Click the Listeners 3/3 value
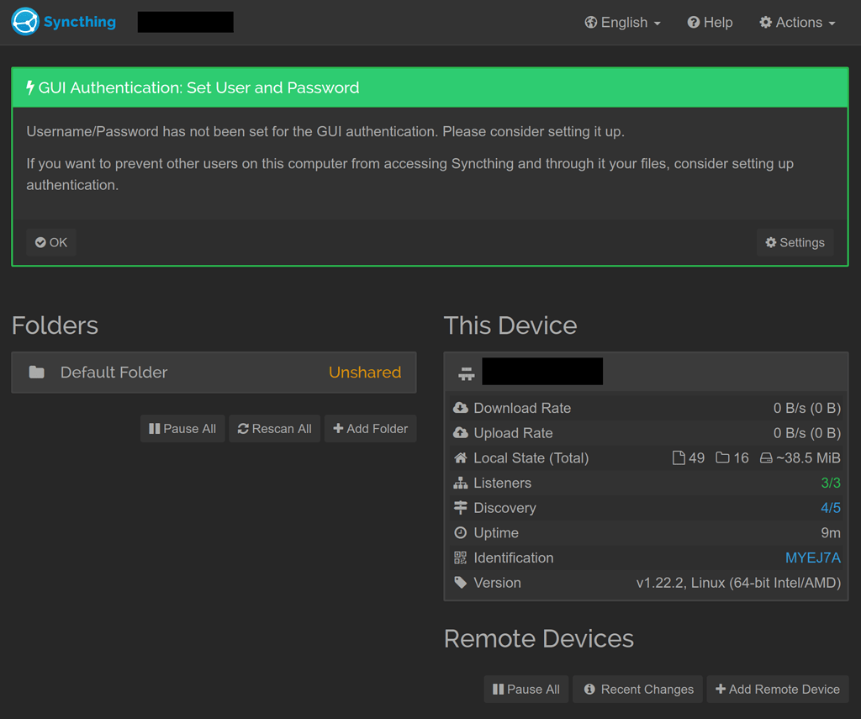861x719 pixels. tap(830, 483)
